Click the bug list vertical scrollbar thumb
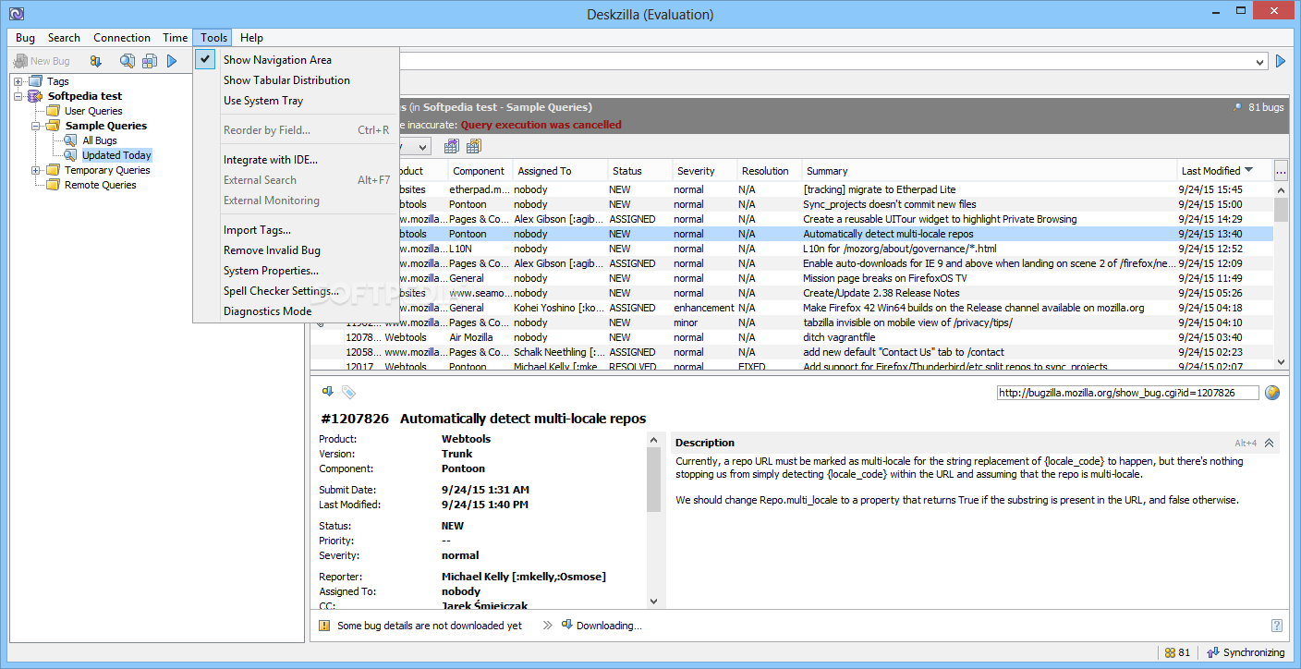Viewport: 1301px width, 669px height. click(1281, 209)
